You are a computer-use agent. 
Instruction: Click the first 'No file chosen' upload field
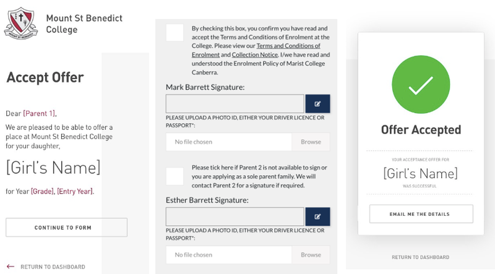point(229,142)
